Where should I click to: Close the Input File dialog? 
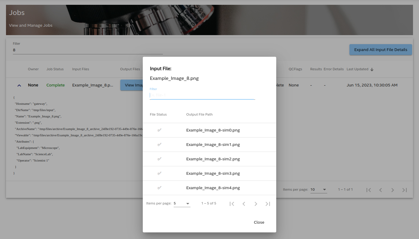(259, 222)
